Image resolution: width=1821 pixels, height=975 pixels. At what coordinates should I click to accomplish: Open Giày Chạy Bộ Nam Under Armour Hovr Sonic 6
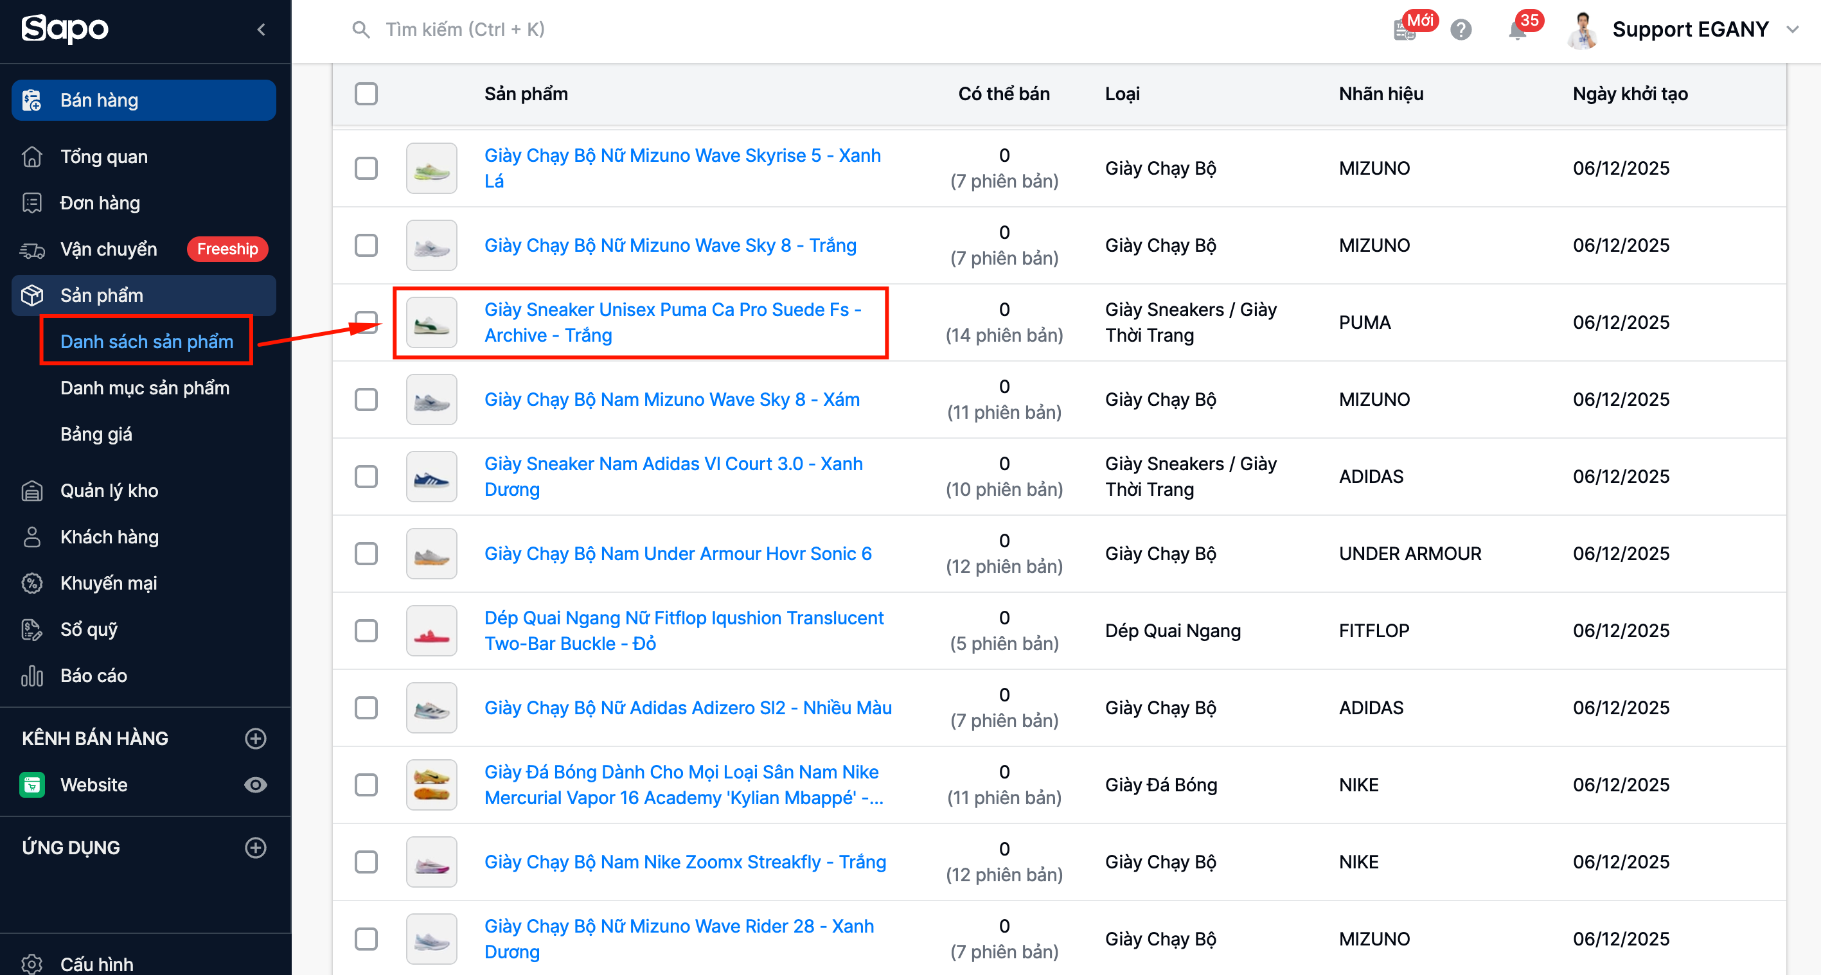(677, 553)
